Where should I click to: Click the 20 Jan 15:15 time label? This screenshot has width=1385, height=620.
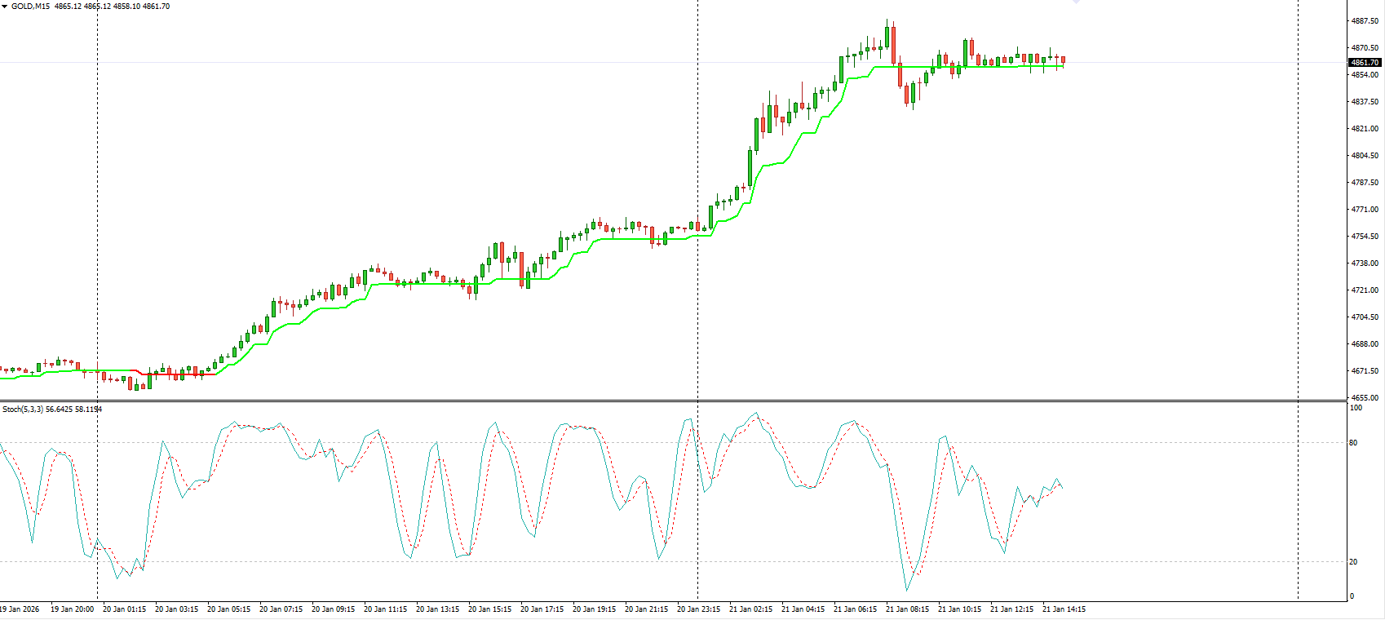coord(489,609)
